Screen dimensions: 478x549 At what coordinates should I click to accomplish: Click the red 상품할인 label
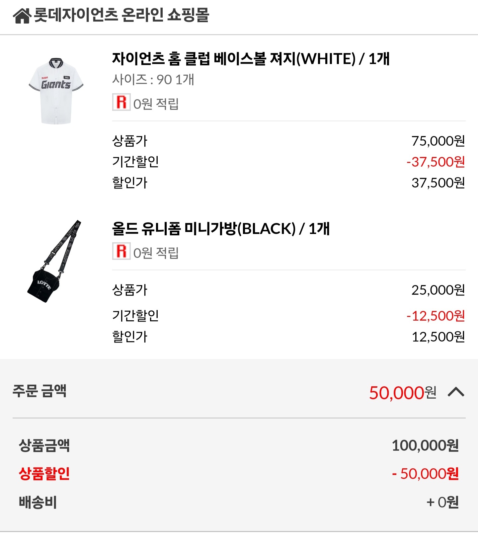(x=44, y=474)
